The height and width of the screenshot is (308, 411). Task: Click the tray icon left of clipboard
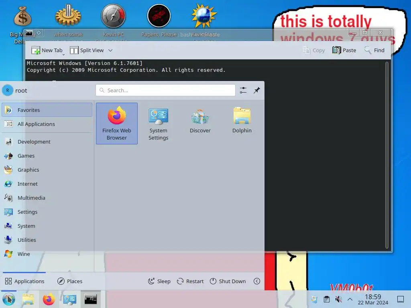[314, 299]
